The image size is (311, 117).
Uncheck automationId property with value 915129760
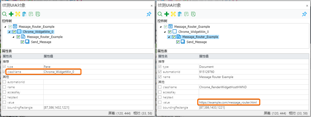click(x=160, y=72)
